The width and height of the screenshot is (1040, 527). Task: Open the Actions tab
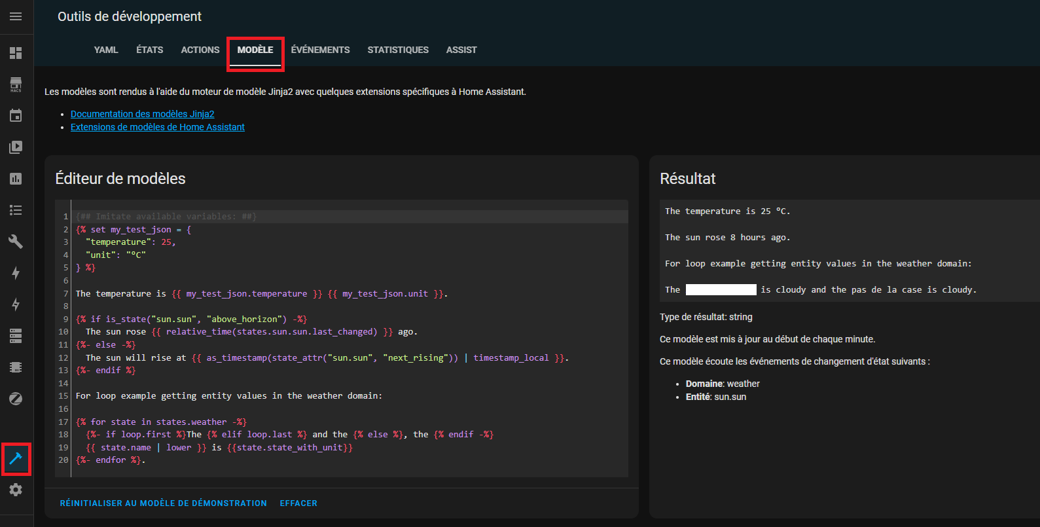point(200,50)
